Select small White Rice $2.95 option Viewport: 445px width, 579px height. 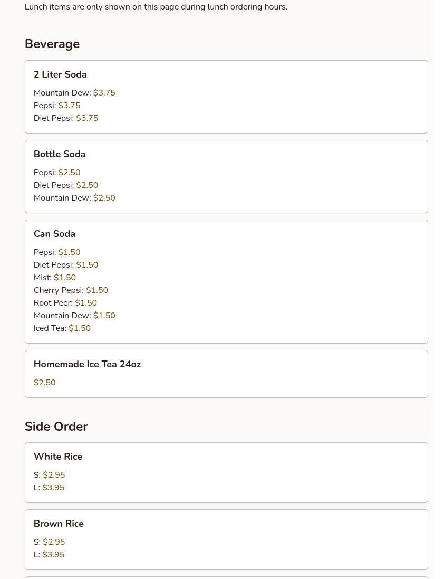(50, 475)
